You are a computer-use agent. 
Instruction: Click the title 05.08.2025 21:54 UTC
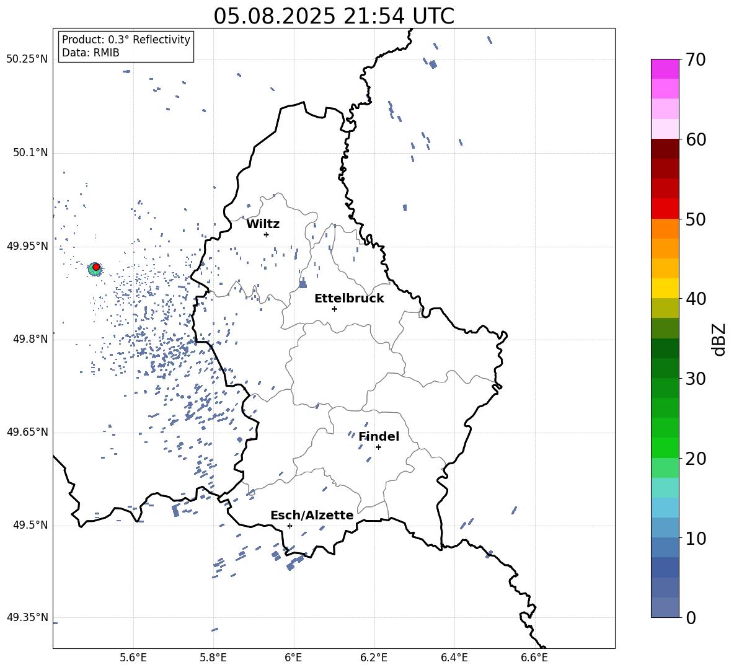334,16
